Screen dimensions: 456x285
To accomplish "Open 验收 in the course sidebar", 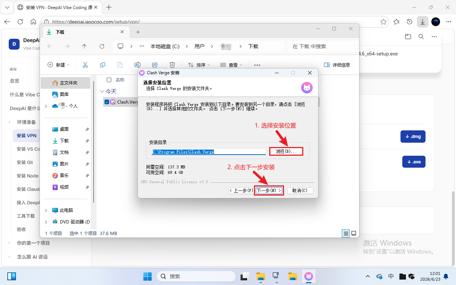I will tap(21, 229).
